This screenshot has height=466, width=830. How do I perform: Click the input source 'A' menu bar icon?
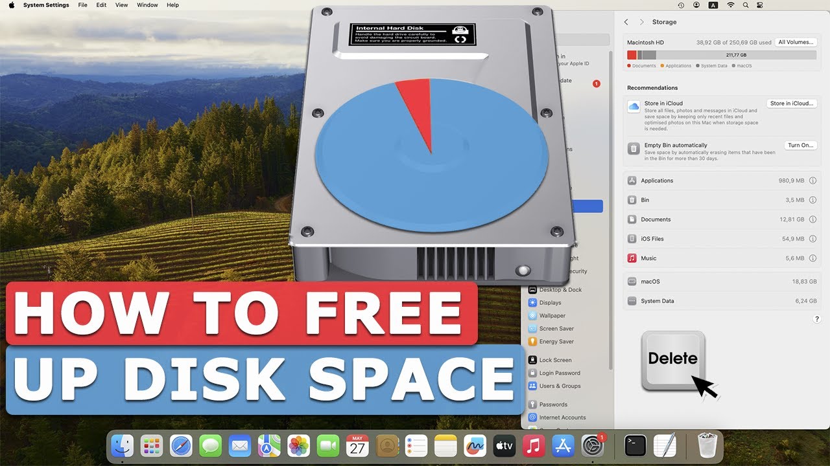tap(714, 5)
